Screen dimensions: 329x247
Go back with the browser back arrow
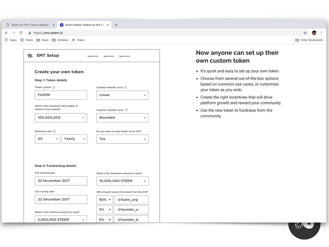(6, 33)
